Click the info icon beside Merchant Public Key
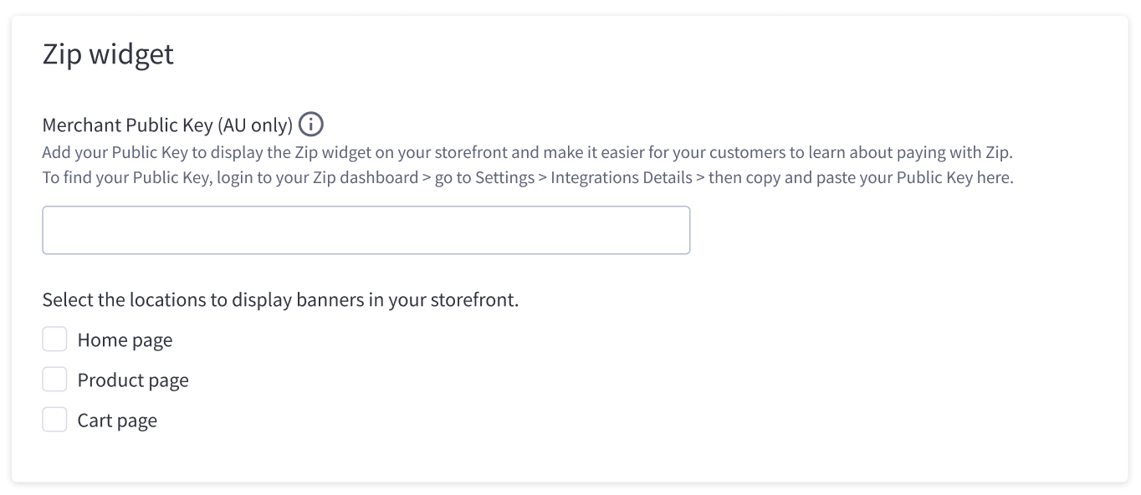Viewport: 1141px width, 495px height. [x=311, y=125]
